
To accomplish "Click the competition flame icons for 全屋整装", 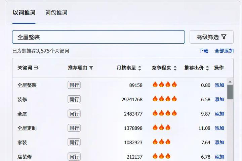I will click(x=165, y=85).
